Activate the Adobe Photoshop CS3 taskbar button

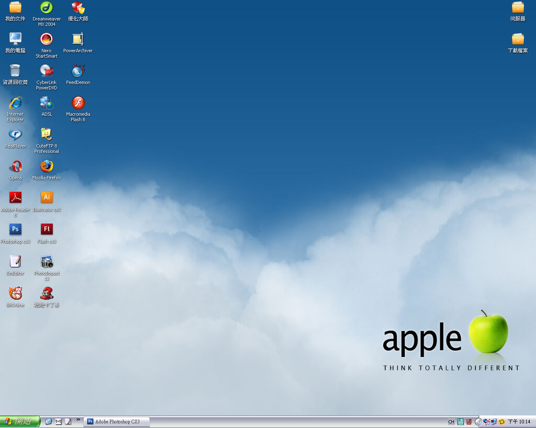[117, 422]
